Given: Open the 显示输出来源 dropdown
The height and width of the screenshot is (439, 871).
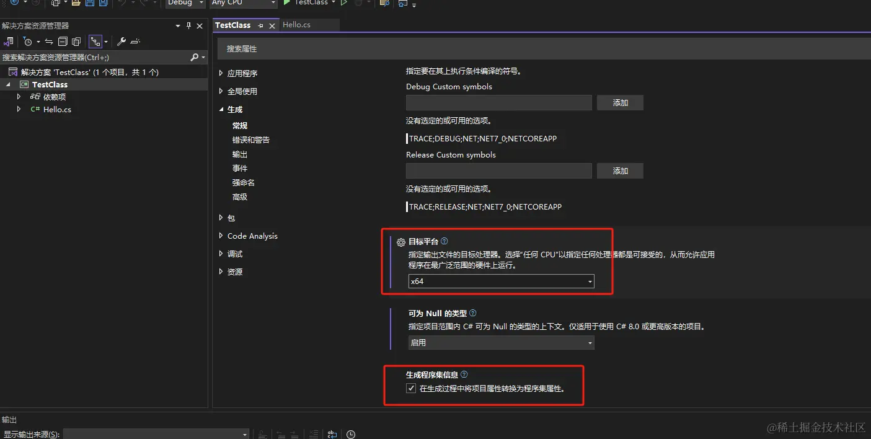Looking at the screenshot, I should [x=156, y=435].
